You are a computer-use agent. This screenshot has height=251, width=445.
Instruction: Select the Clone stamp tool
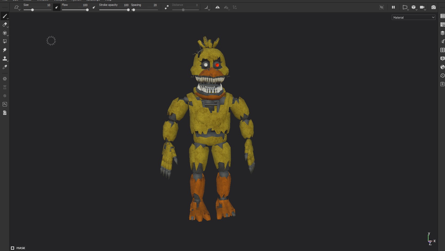click(x=5, y=58)
